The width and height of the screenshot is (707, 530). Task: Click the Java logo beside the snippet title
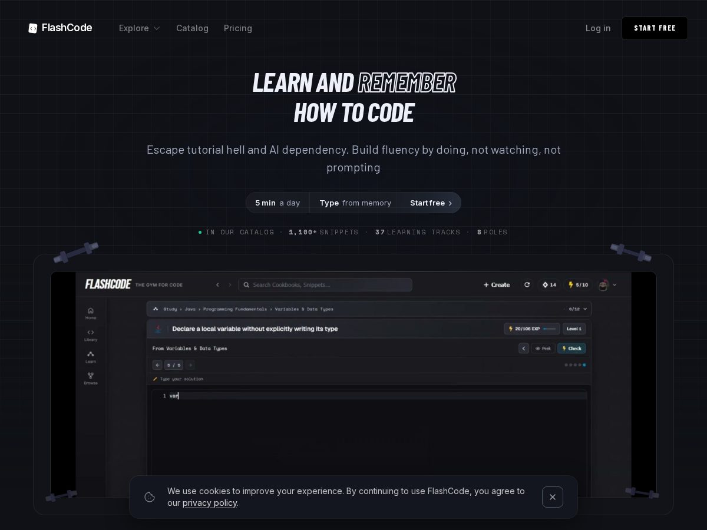[158, 329]
